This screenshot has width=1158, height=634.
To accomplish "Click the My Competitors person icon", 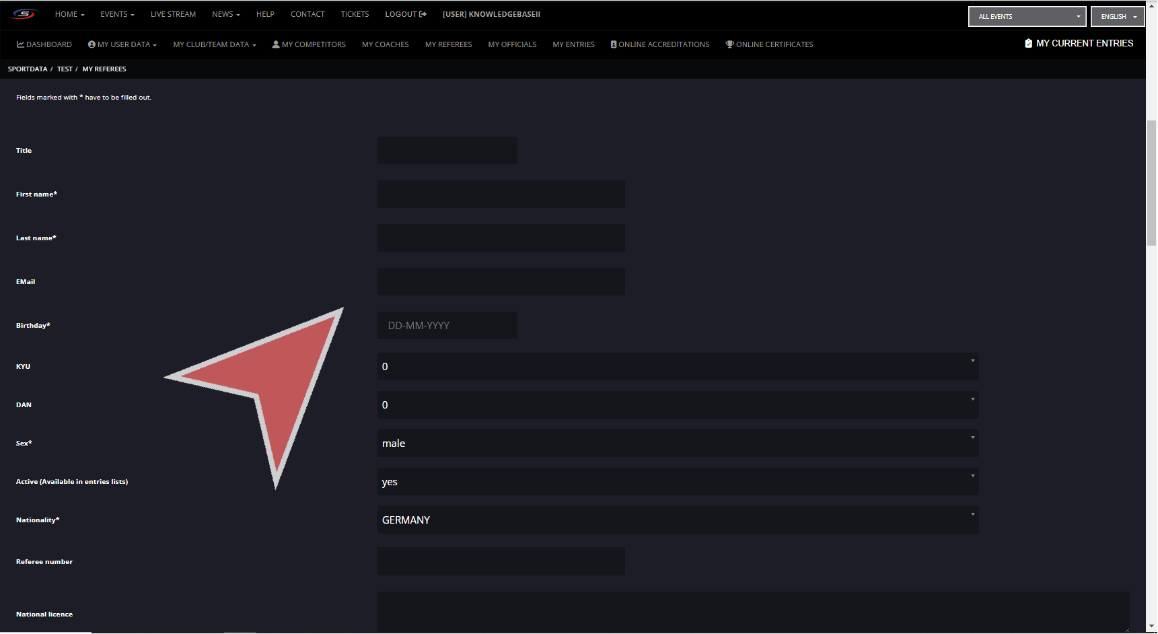I will pos(276,44).
